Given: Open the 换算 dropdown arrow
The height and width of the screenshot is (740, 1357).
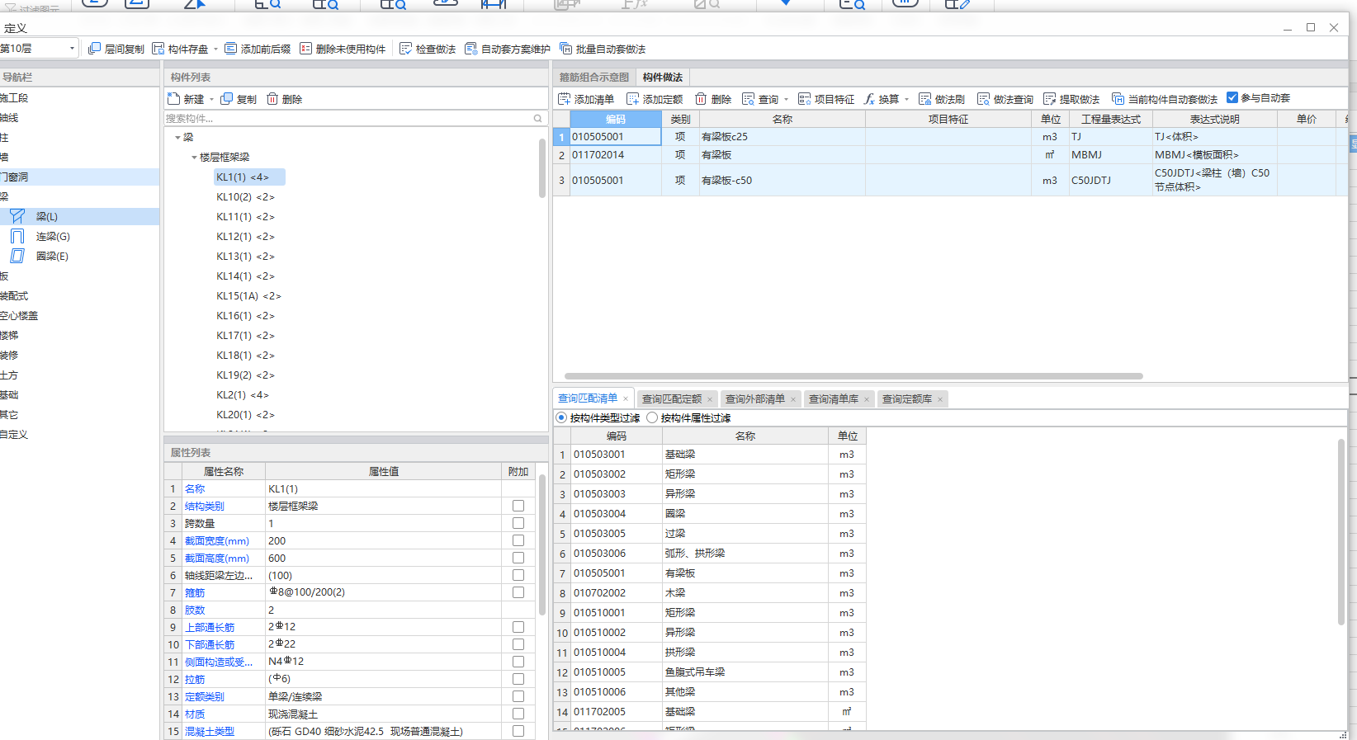Looking at the screenshot, I should click(906, 99).
